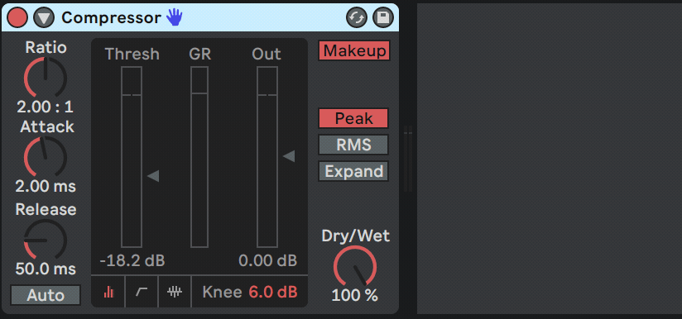Screen dimensions: 682x319
Task: Switch to the transfer curve view icon
Action: coord(142,292)
